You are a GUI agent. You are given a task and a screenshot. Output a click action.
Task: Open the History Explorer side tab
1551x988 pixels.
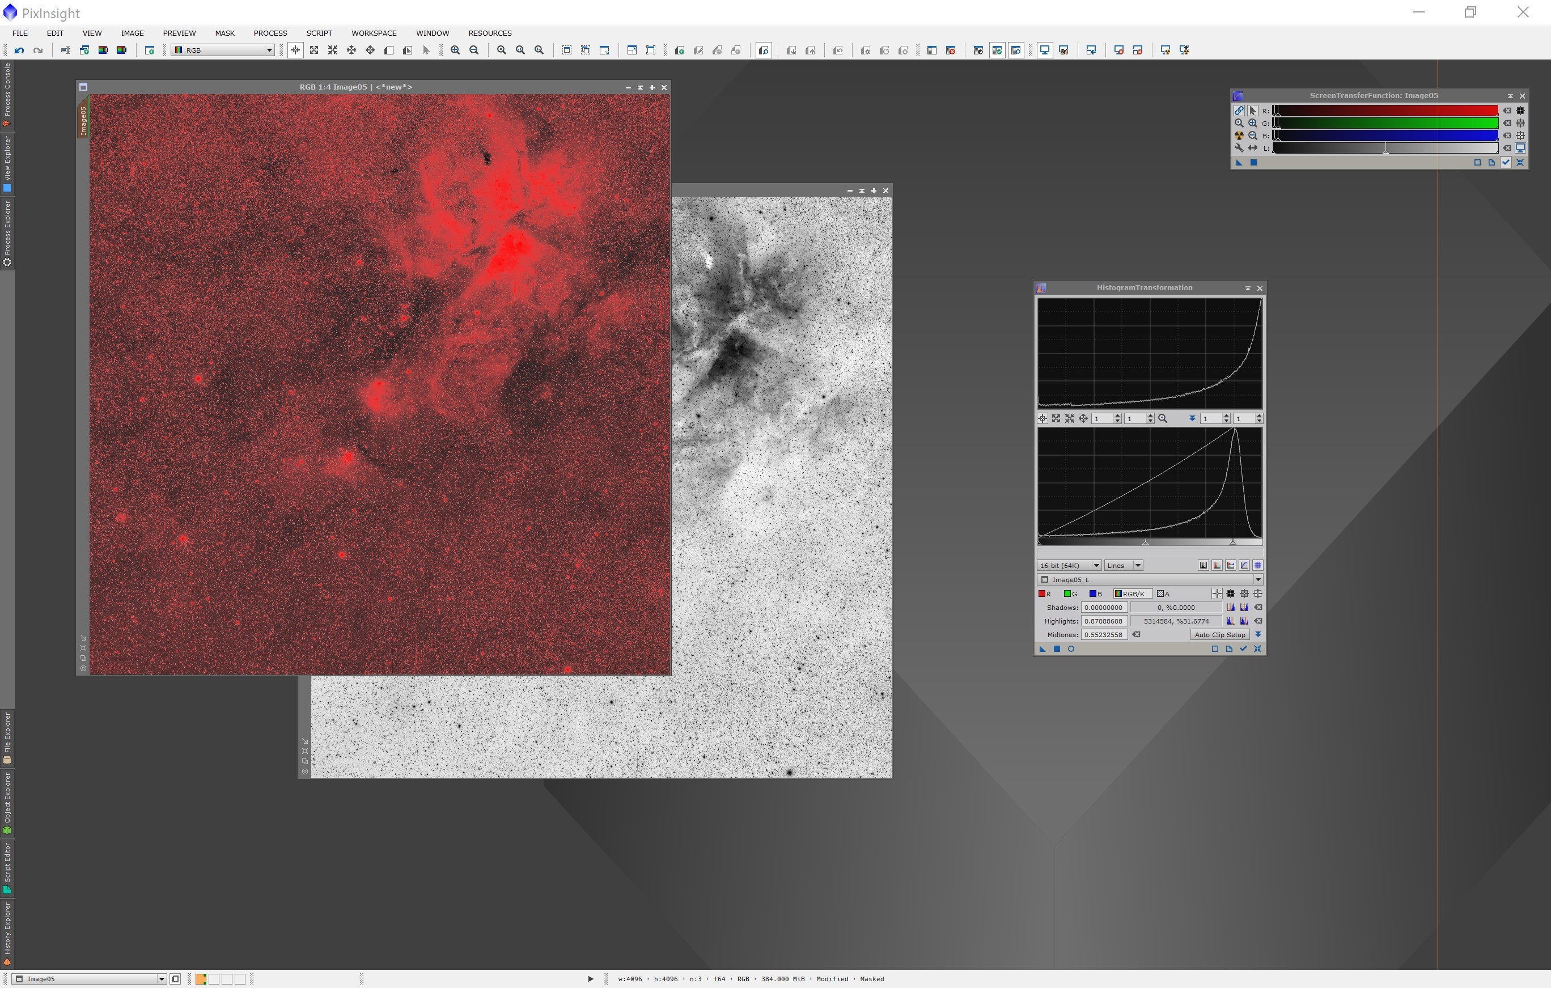click(x=7, y=934)
